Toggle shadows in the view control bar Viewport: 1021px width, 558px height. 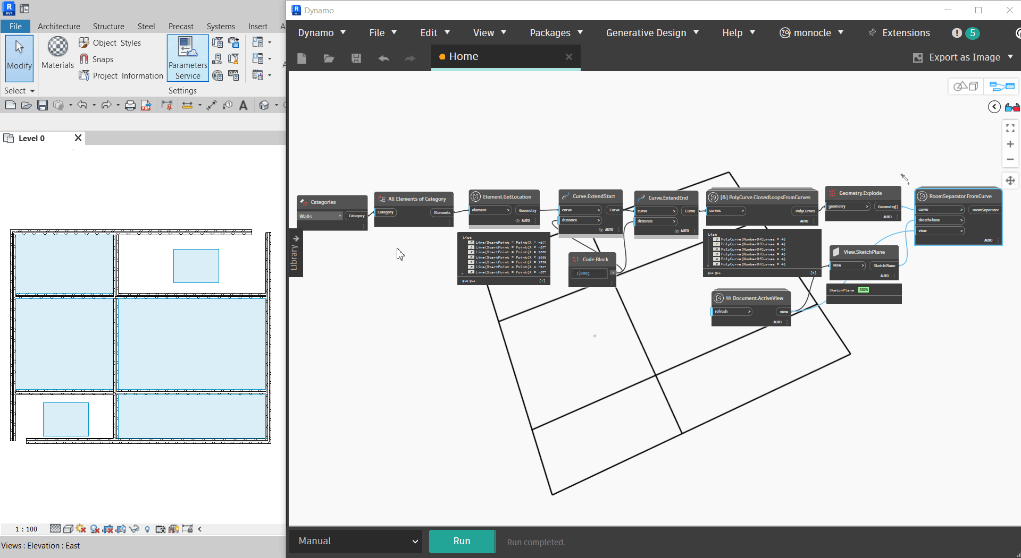coord(81,529)
